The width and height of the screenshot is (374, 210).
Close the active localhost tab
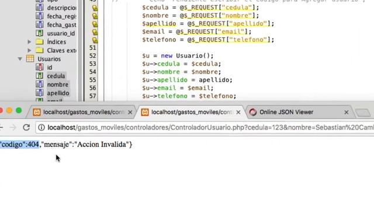[x=238, y=112]
